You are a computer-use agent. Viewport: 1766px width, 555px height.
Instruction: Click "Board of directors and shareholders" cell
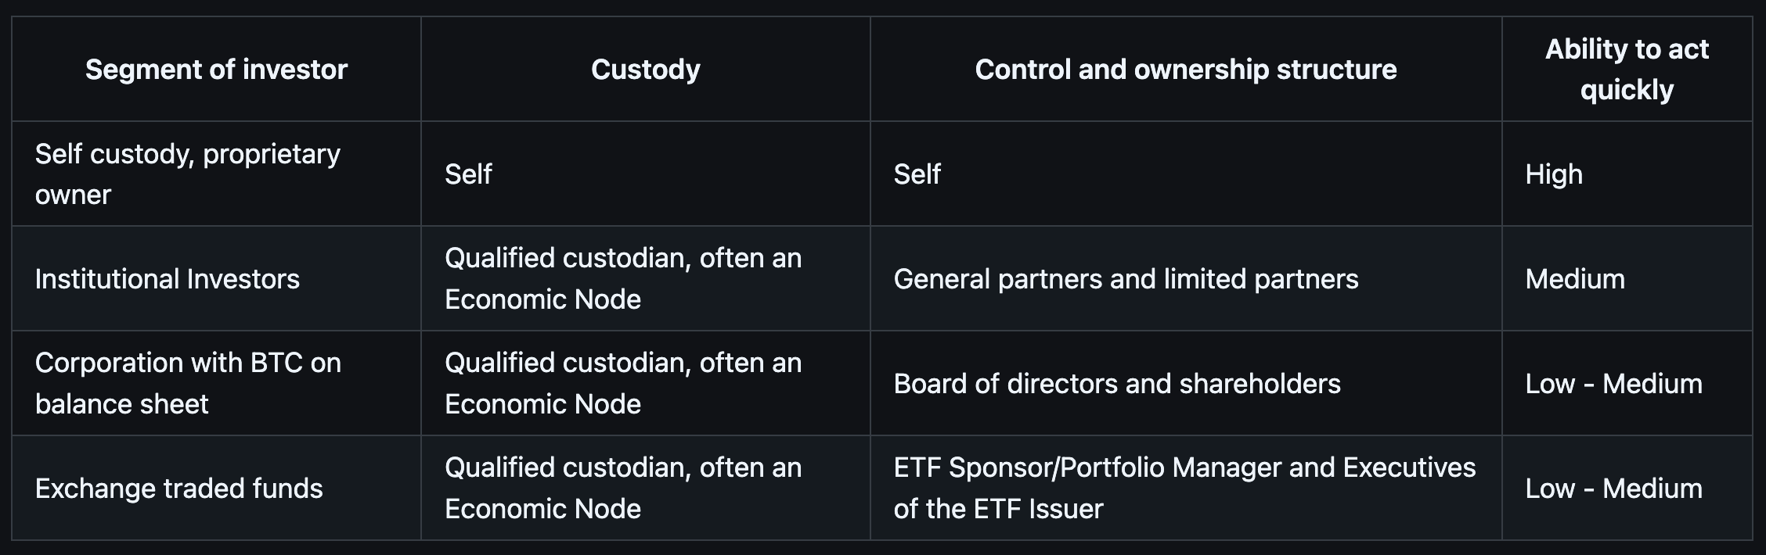[x=1116, y=384]
